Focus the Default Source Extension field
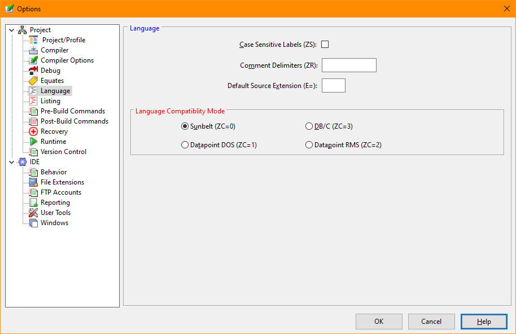Screen dimensions: 516x334 (333, 86)
